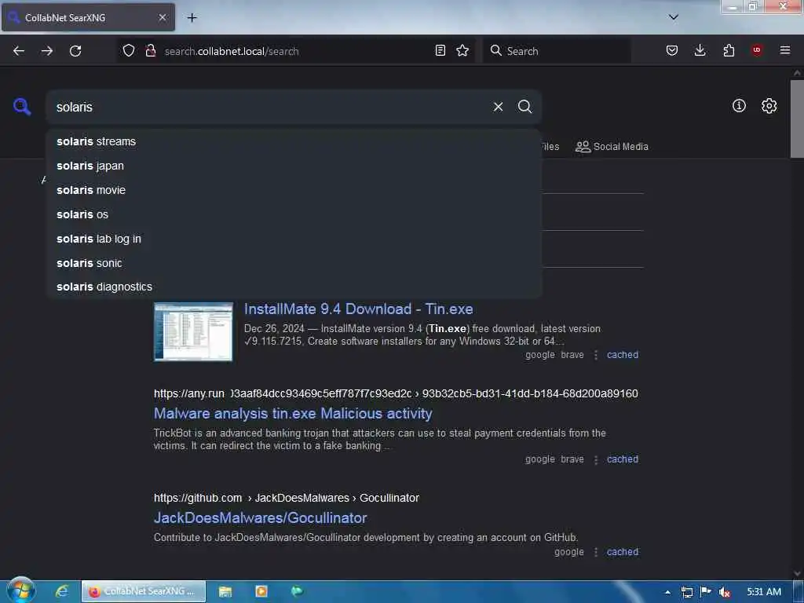Click the page vertical scrollbar thumb
Image resolution: width=804 pixels, height=603 pixels.
tap(797, 119)
